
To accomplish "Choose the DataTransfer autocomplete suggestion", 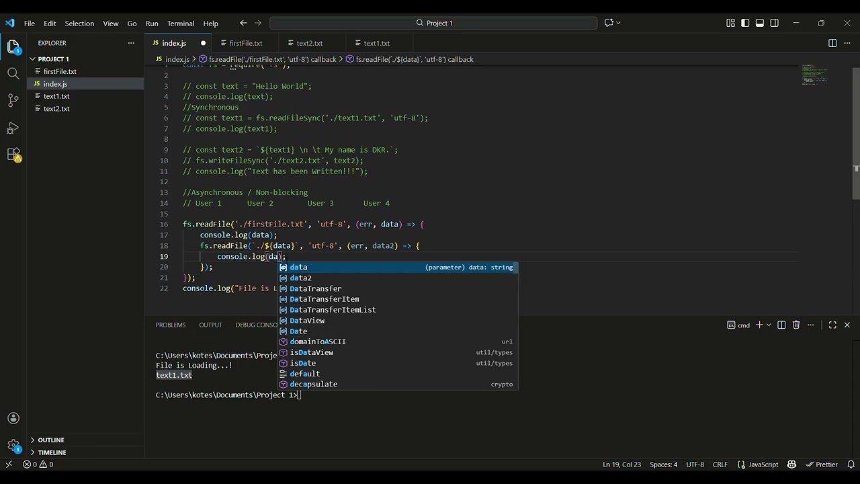I will point(398,288).
